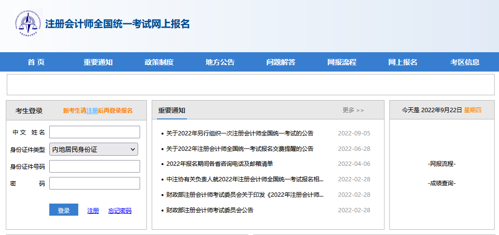Select 地方公告 in the navigation bar
Screen dimensions: 499x235
coord(220,62)
